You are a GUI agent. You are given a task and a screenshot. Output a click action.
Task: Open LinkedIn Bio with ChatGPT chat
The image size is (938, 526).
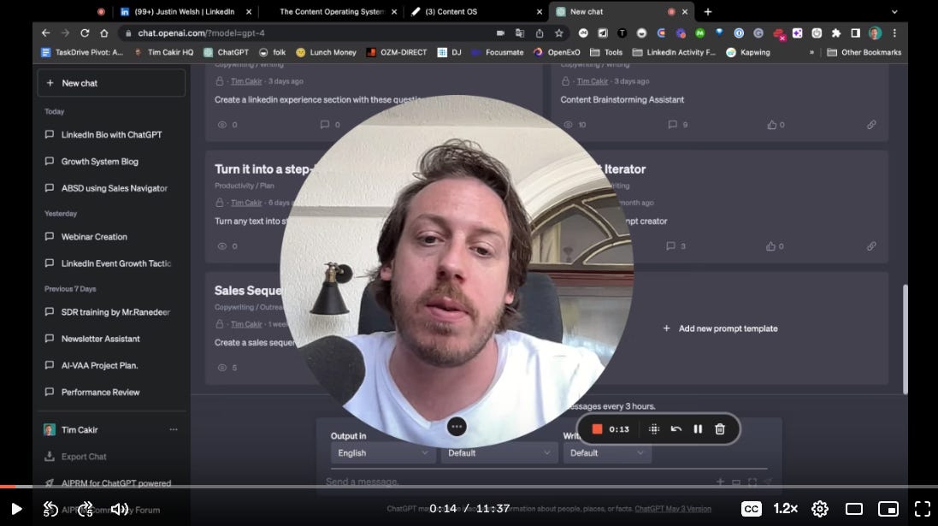111,134
